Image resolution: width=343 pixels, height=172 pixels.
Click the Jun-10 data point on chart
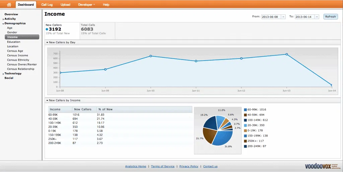[151, 56]
